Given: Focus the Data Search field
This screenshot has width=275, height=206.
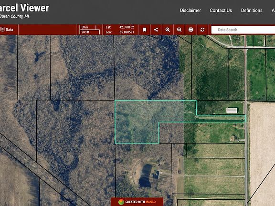Looking at the screenshot, I should pyautogui.click(x=243, y=30).
